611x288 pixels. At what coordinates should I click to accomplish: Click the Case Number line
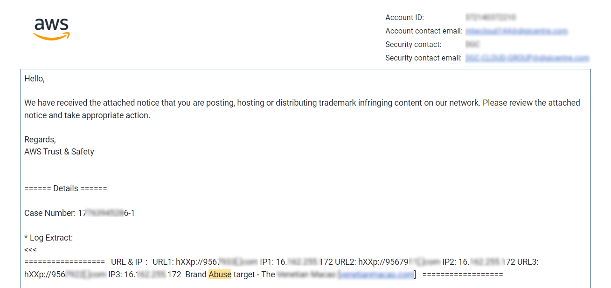(79, 213)
